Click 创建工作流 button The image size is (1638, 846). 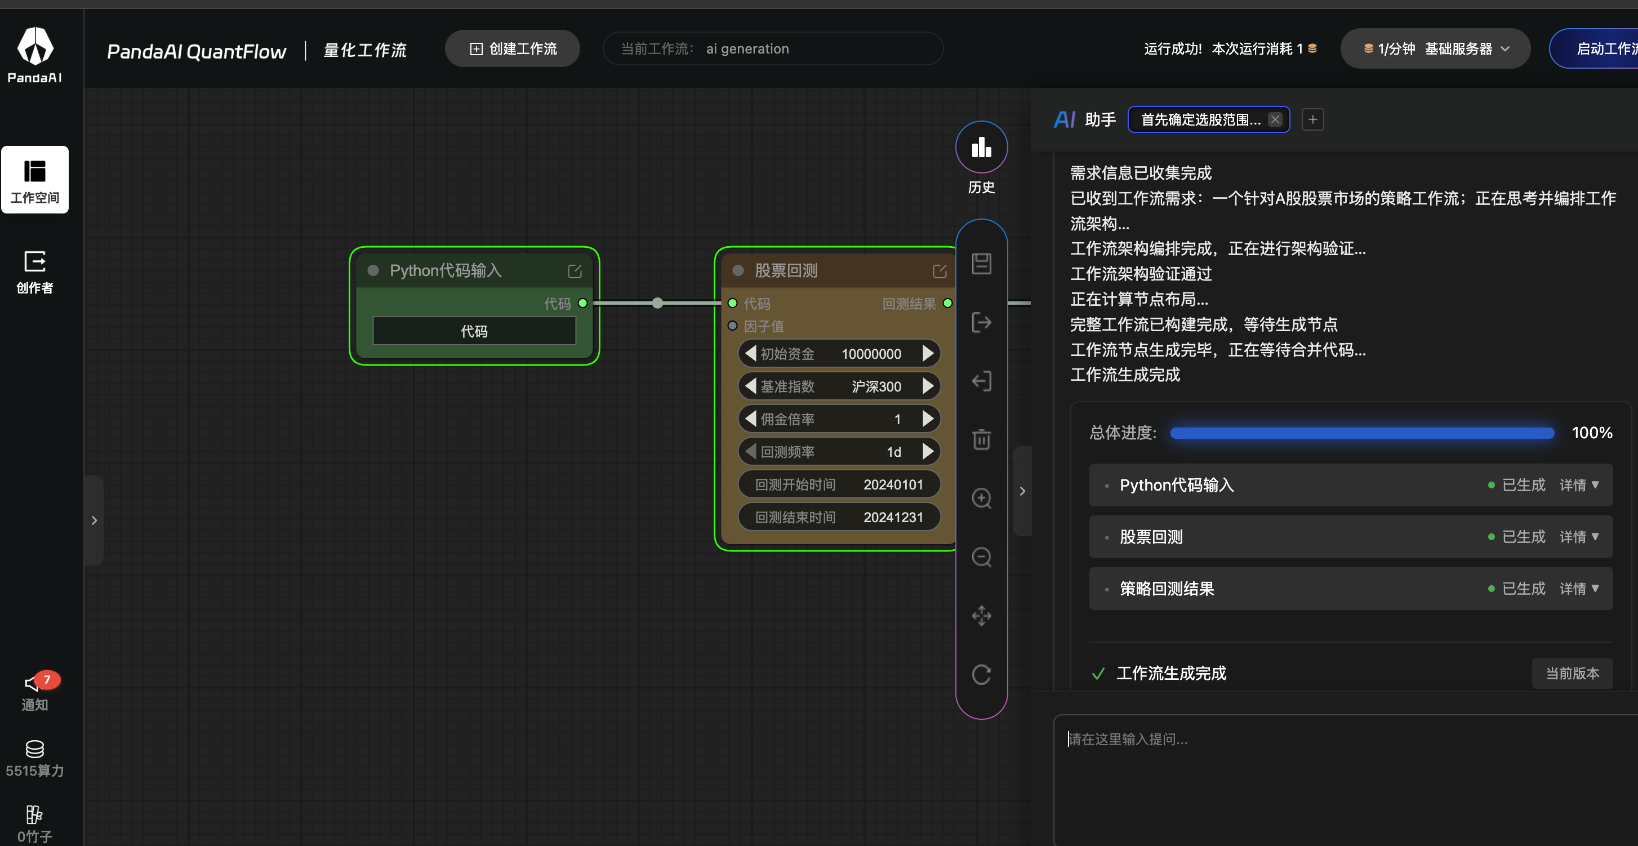513,49
